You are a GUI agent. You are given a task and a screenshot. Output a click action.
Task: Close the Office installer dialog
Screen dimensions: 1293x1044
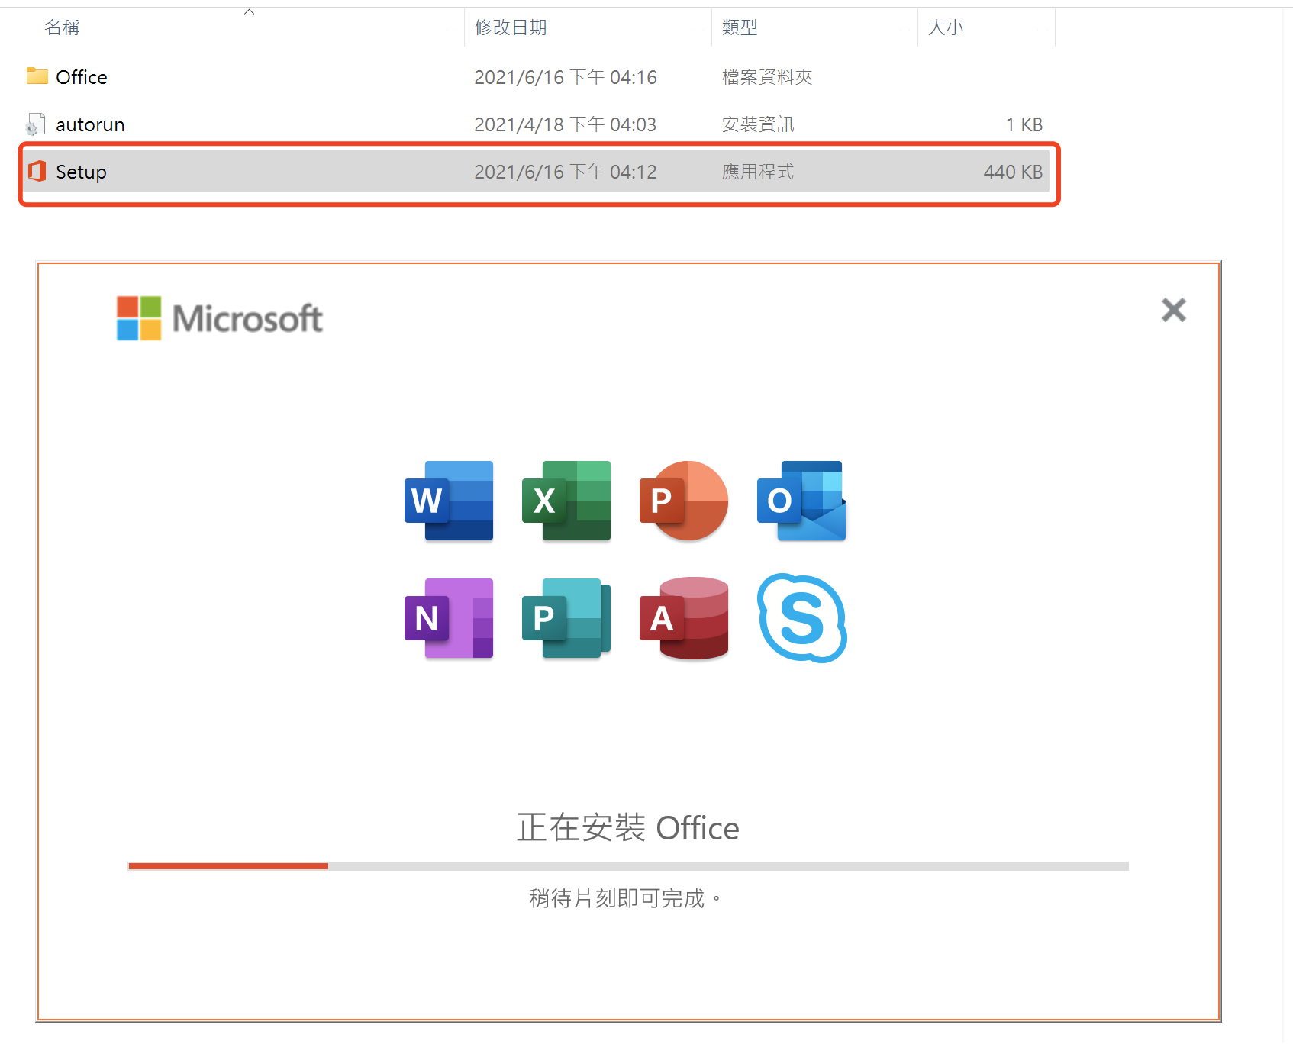coord(1173,310)
